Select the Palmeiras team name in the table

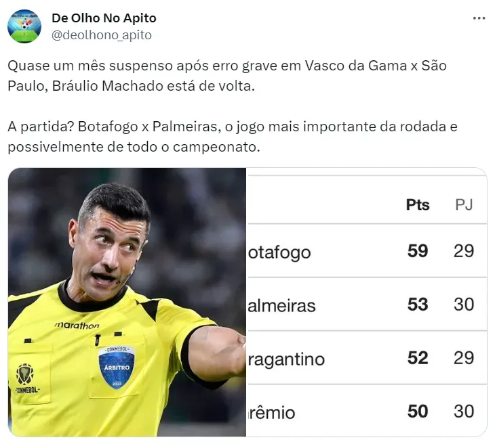pos(282,305)
